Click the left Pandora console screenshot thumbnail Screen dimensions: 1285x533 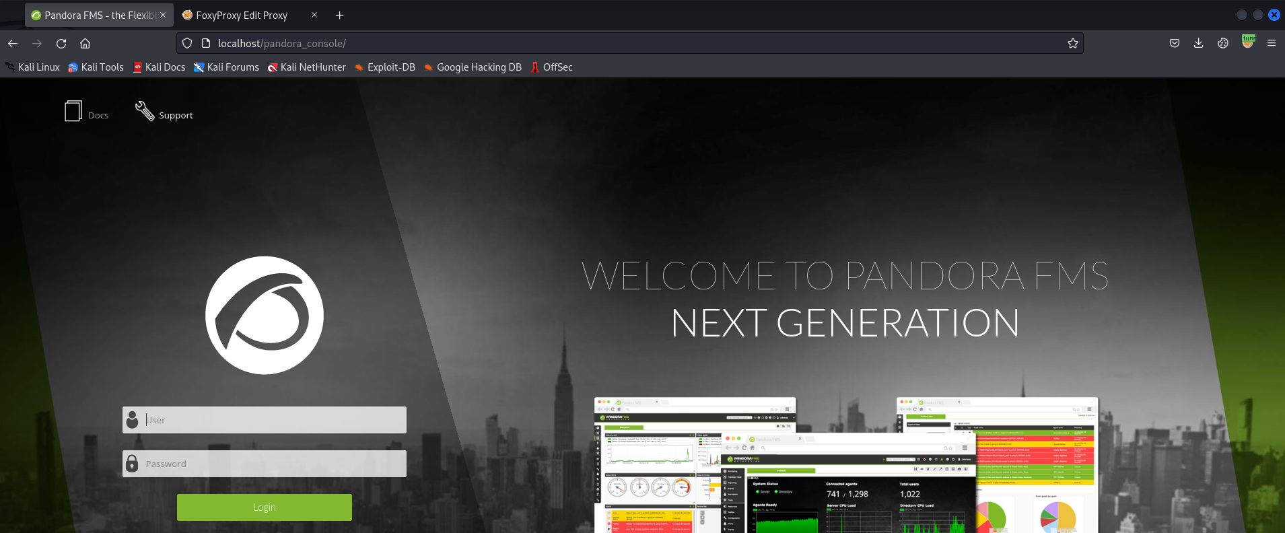[x=656, y=465]
